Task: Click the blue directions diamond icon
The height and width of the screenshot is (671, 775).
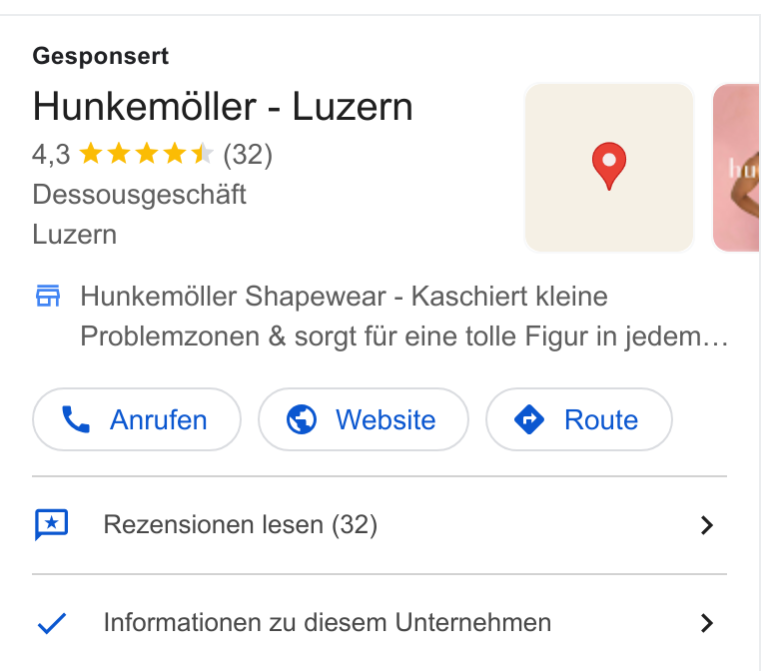Action: click(529, 419)
